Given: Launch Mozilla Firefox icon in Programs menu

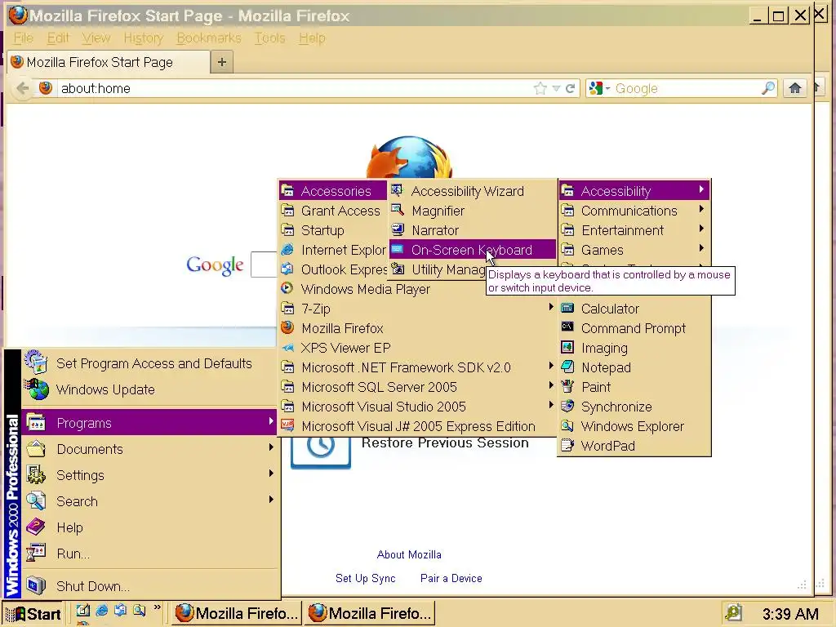Looking at the screenshot, I should coord(287,327).
